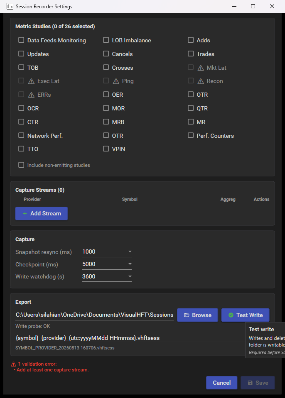Check the Adds metric study

[191, 40]
